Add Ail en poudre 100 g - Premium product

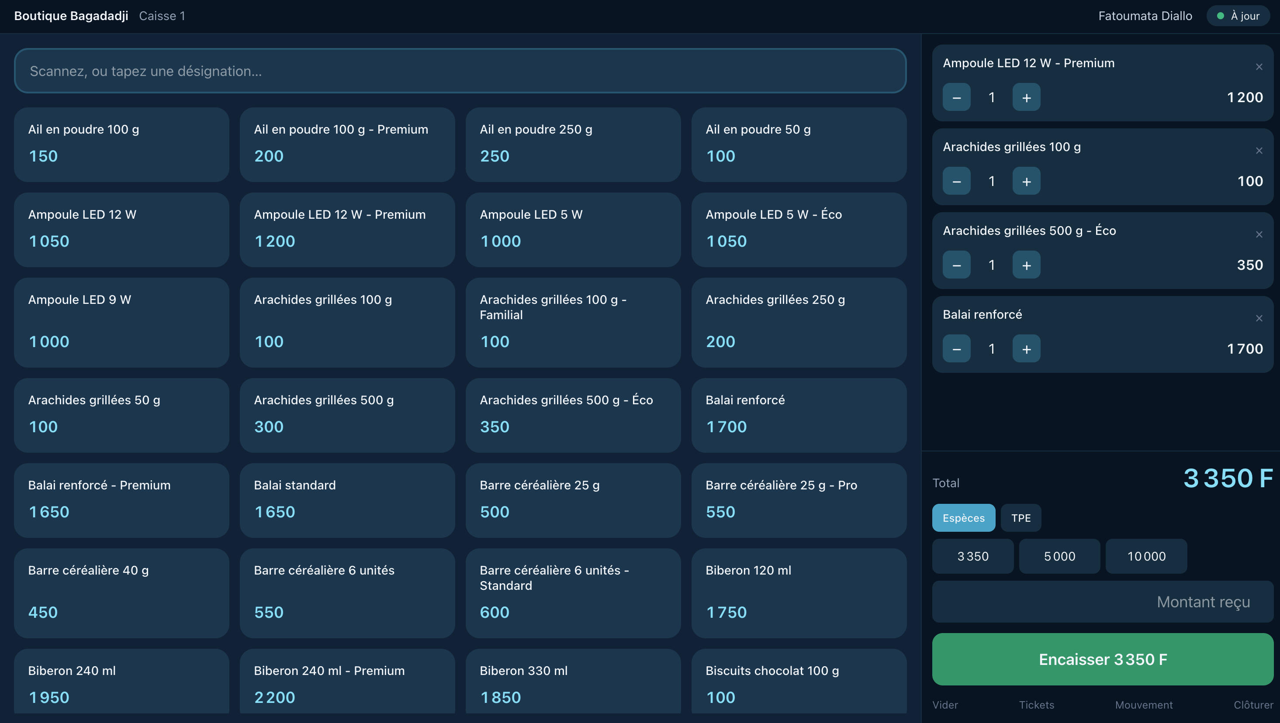pos(347,145)
